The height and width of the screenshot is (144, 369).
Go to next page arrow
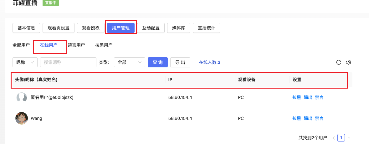coord(349,138)
